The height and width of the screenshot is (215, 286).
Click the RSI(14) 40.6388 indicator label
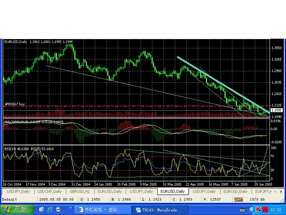(16, 149)
